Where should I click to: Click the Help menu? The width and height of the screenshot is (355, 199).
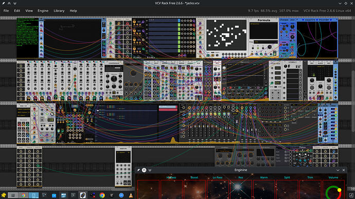73,11
